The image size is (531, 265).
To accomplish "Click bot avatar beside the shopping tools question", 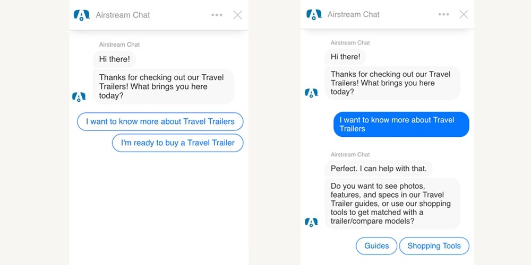I will (x=311, y=222).
